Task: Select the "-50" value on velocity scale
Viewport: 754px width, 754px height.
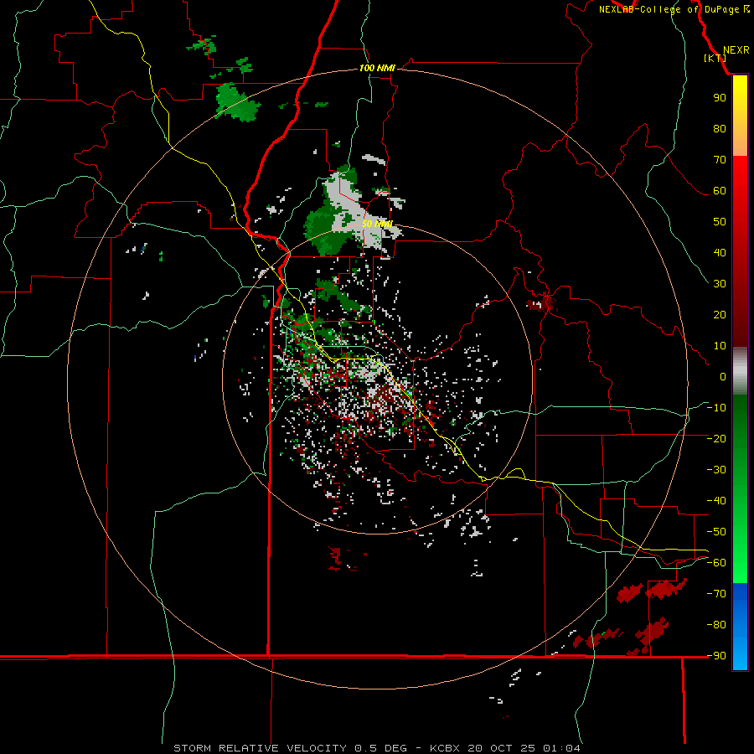Action: pos(716,532)
